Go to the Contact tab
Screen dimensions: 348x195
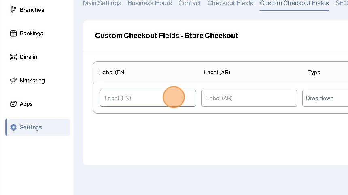[189, 3]
